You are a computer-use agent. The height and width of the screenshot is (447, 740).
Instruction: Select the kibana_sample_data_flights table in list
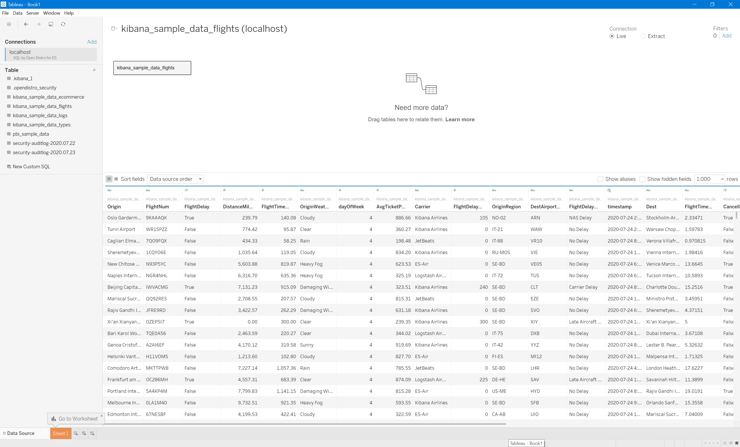42,106
